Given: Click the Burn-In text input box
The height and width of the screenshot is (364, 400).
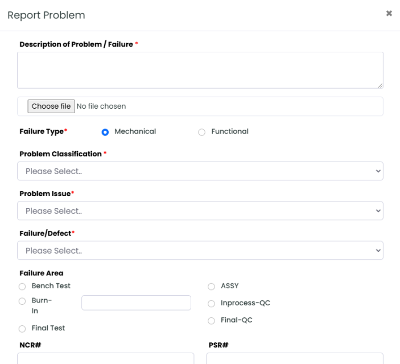Looking at the screenshot, I should tap(136, 303).
